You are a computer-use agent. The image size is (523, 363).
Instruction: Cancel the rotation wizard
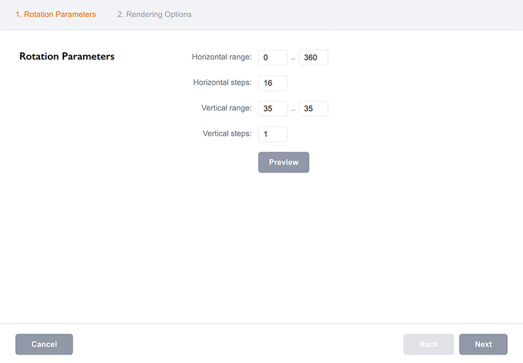coord(44,344)
